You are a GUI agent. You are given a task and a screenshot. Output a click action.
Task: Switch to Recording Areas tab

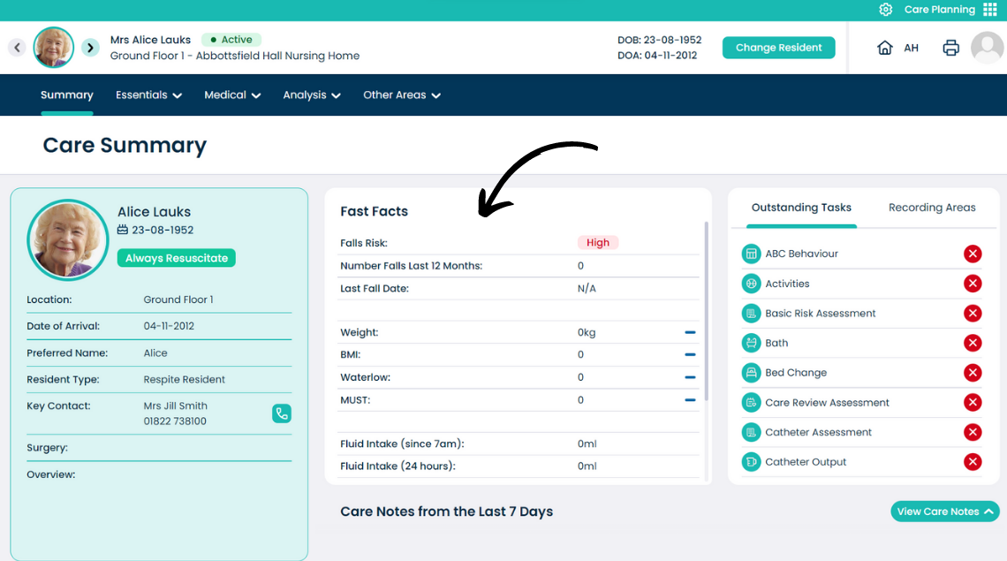(x=932, y=208)
